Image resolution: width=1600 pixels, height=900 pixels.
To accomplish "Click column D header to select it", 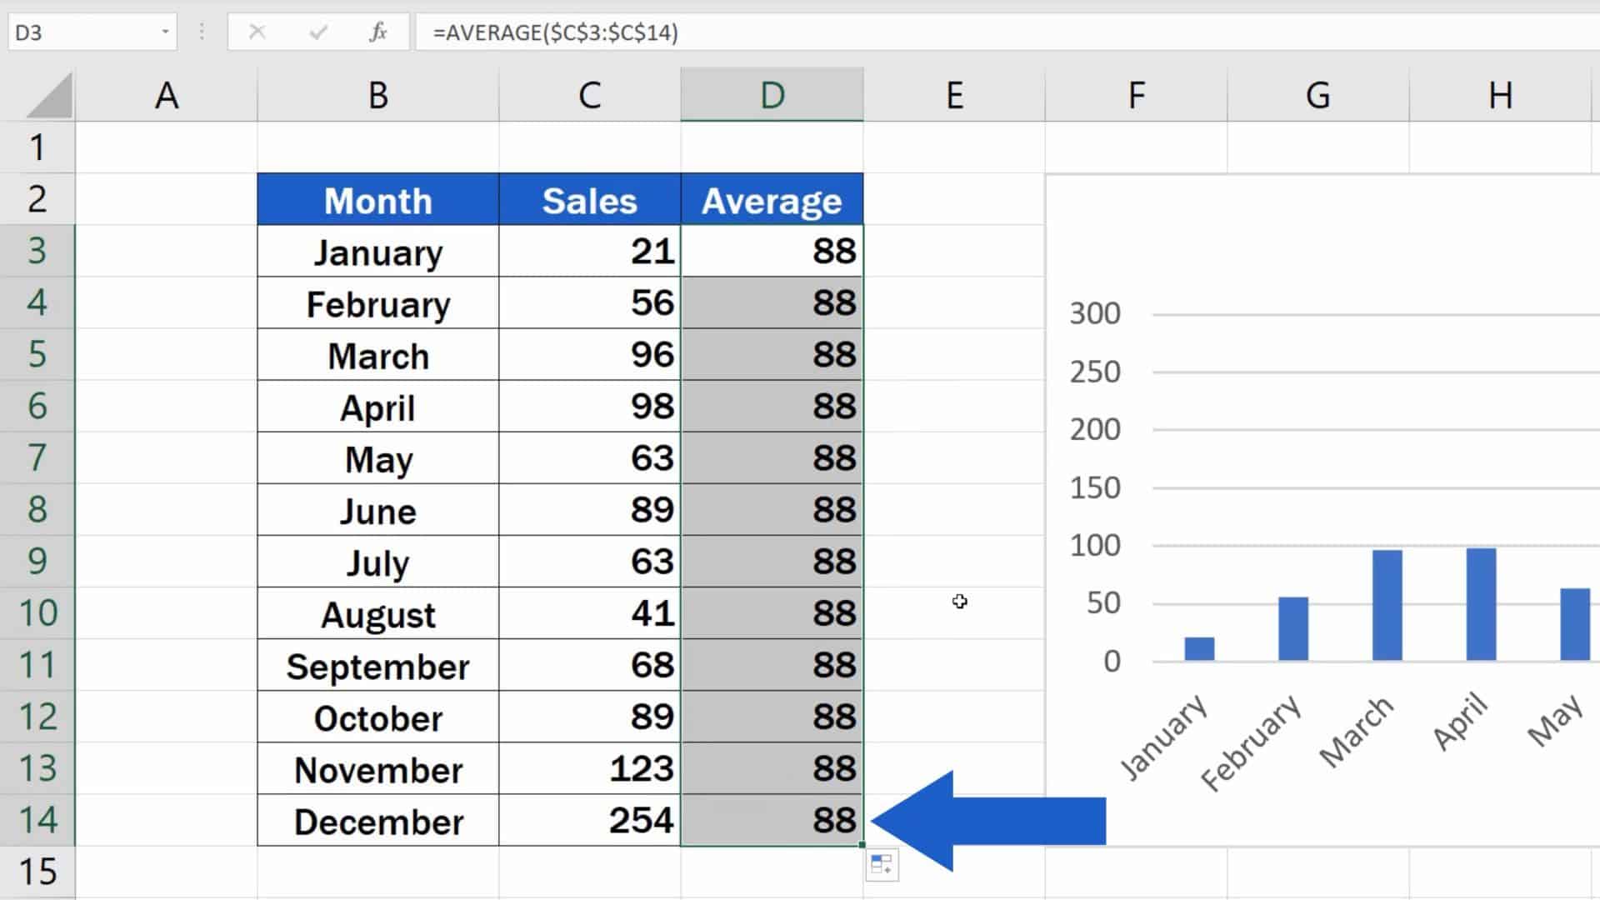I will pyautogui.click(x=770, y=94).
